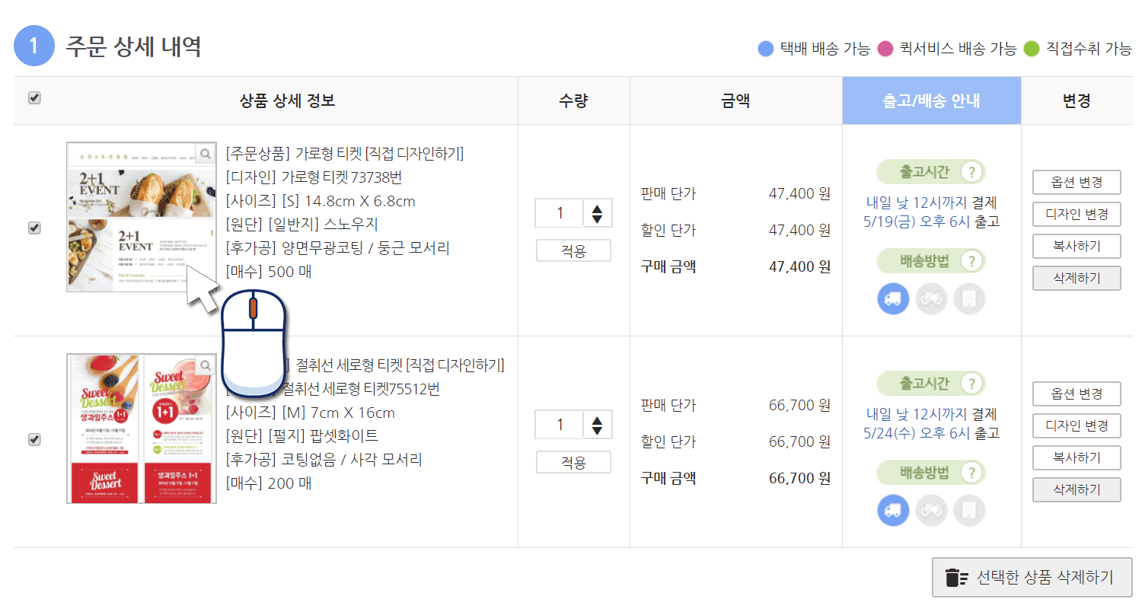The width and height of the screenshot is (1145, 615).
Task: Select truck delivery icon for second item
Action: pos(893,510)
